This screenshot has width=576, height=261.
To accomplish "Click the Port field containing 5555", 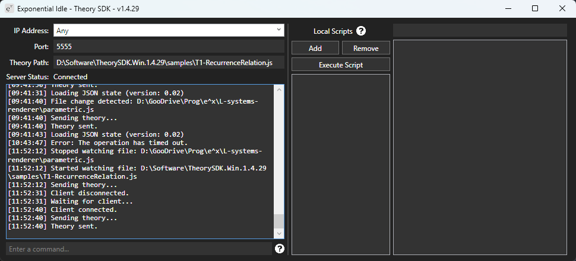I will coord(169,46).
